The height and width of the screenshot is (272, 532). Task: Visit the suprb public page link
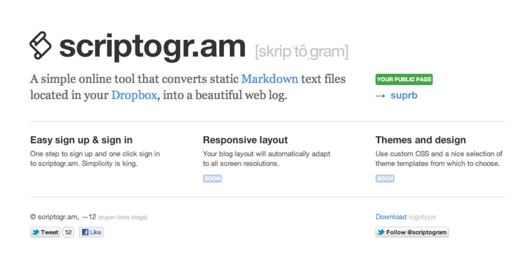point(404,95)
